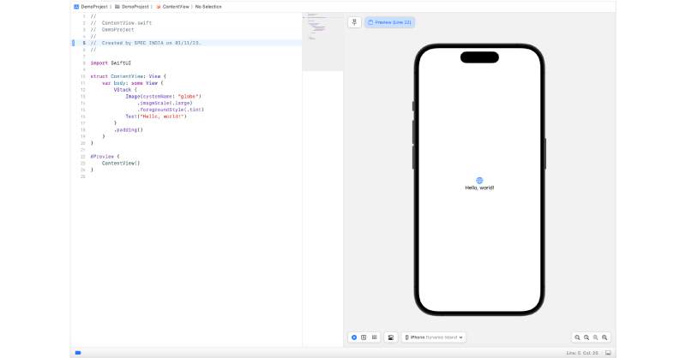The height and width of the screenshot is (358, 686).
Task: Open the No Selection breadcrumb menu
Action: [x=208, y=7]
